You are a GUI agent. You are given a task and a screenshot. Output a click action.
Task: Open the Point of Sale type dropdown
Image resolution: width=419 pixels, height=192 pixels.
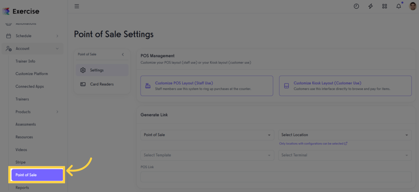coord(207,135)
